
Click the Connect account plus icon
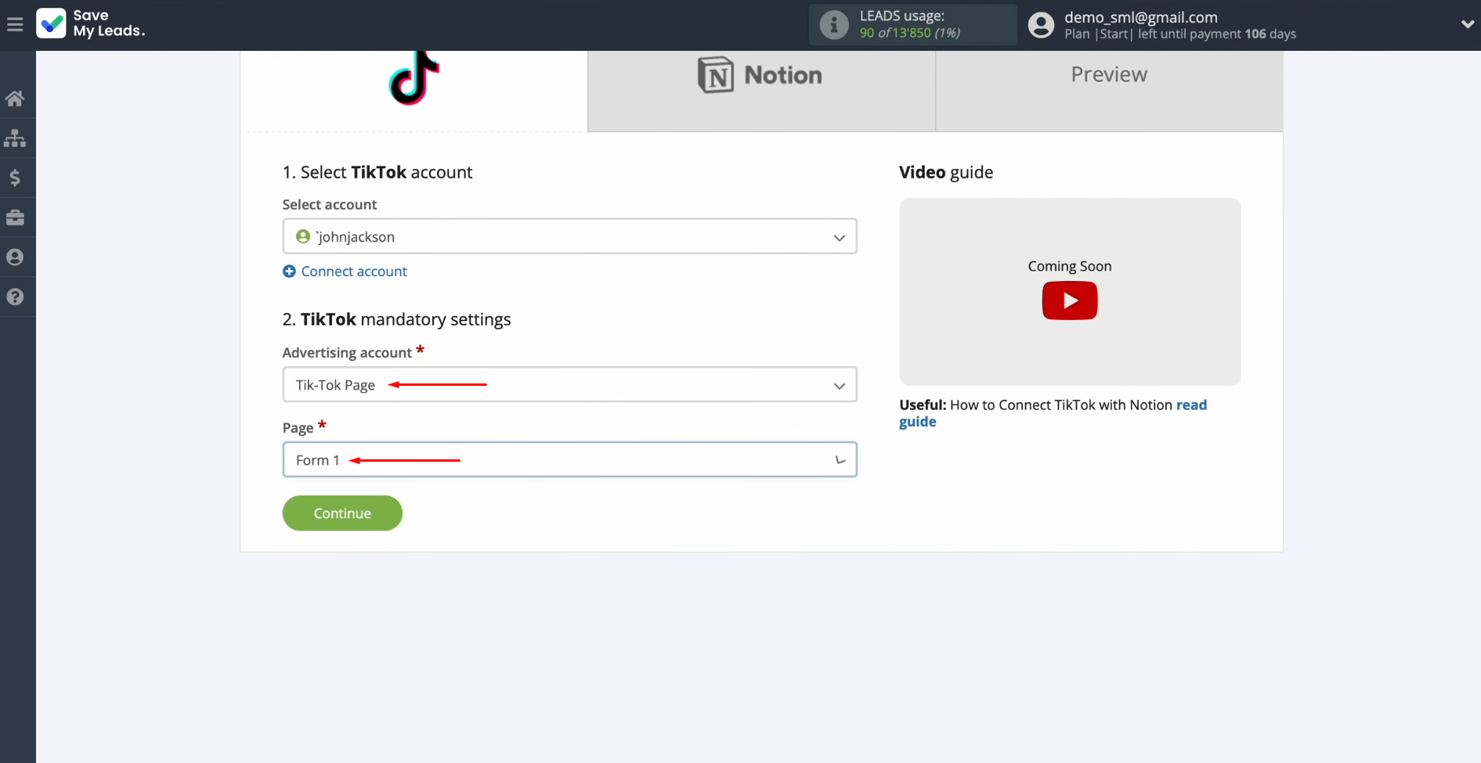[289, 272]
